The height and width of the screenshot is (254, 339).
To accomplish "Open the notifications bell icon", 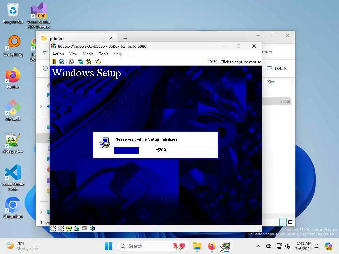I will [316, 246].
